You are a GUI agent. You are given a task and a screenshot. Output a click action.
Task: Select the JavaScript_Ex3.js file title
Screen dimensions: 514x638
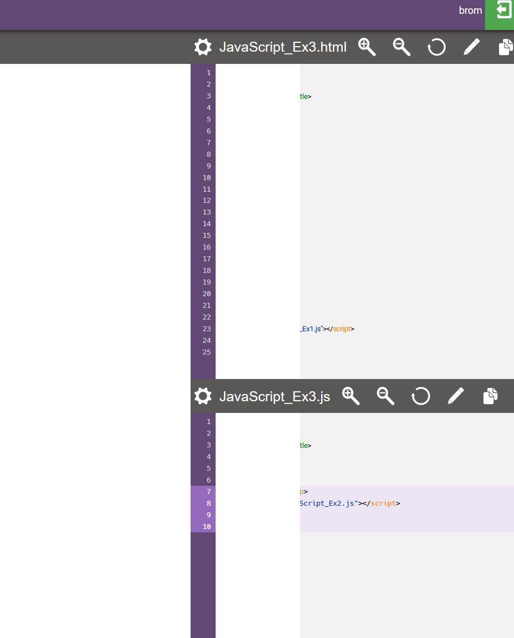[x=275, y=396]
